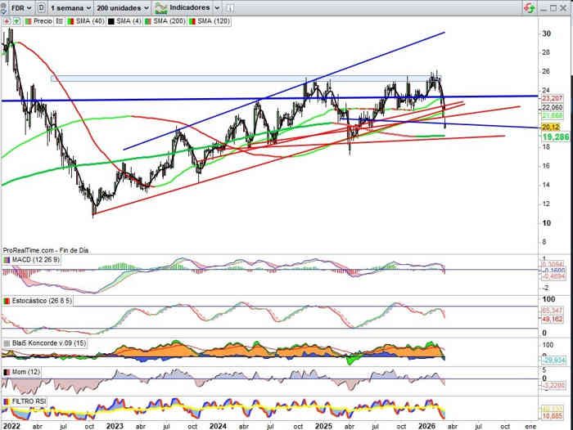Screen dimensions: 573x430
Task: Click the SMA (200) legend label
Action: pyautogui.click(x=169, y=20)
